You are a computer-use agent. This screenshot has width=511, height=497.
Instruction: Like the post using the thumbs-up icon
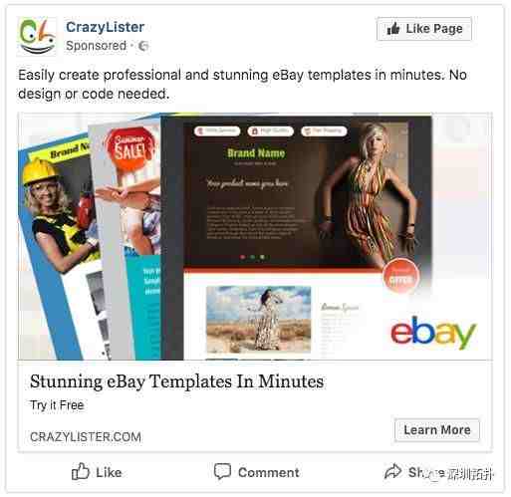(81, 471)
